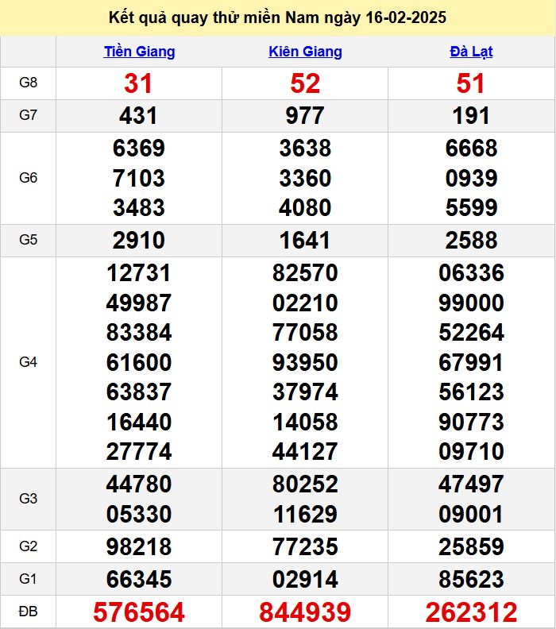Select the G4 row label
Viewport: 556px width, 629px height.
point(28,362)
